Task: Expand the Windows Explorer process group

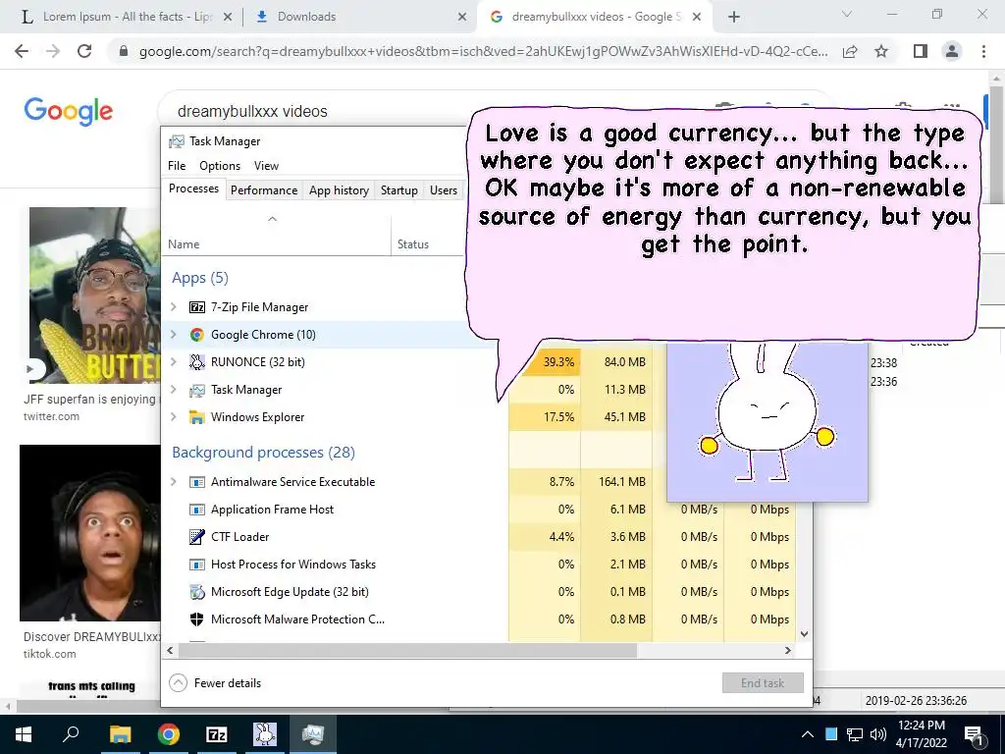Action: [x=173, y=417]
